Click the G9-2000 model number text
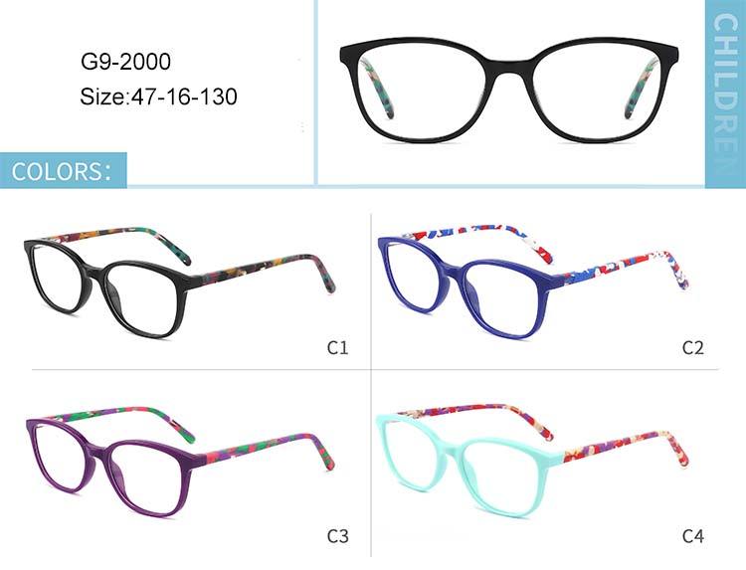The height and width of the screenshot is (570, 746). pyautogui.click(x=125, y=62)
